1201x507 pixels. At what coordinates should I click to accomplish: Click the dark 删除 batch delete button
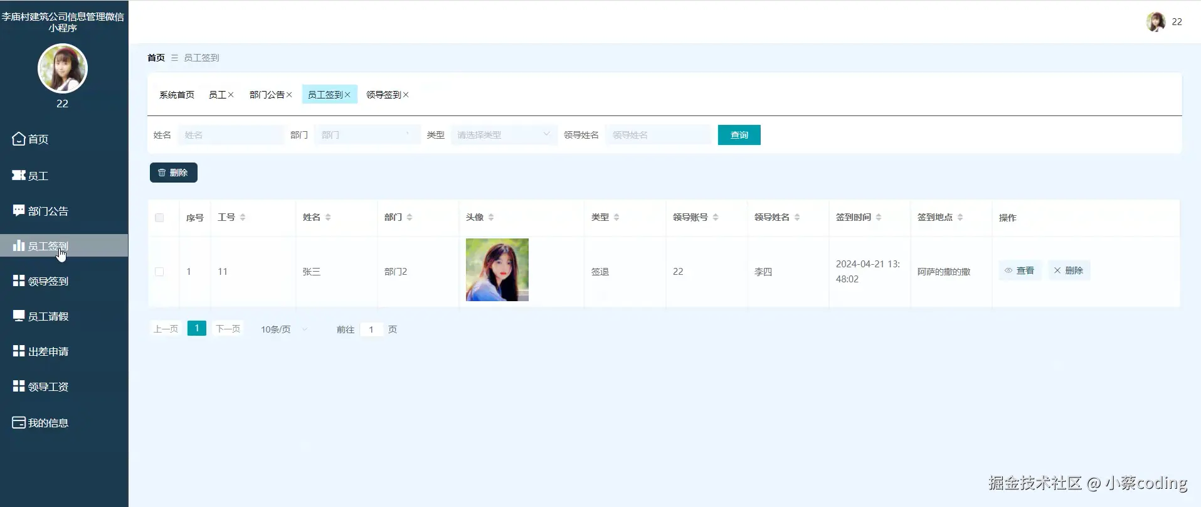[x=174, y=173]
